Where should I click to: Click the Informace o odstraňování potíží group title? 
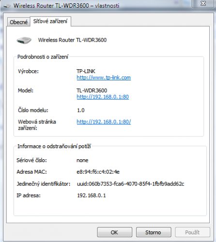point(54,146)
